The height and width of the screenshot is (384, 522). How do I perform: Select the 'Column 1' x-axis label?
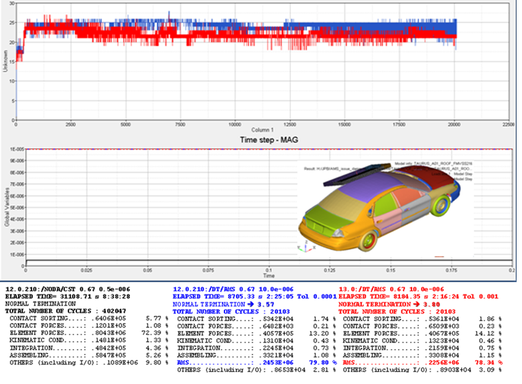tap(267, 129)
